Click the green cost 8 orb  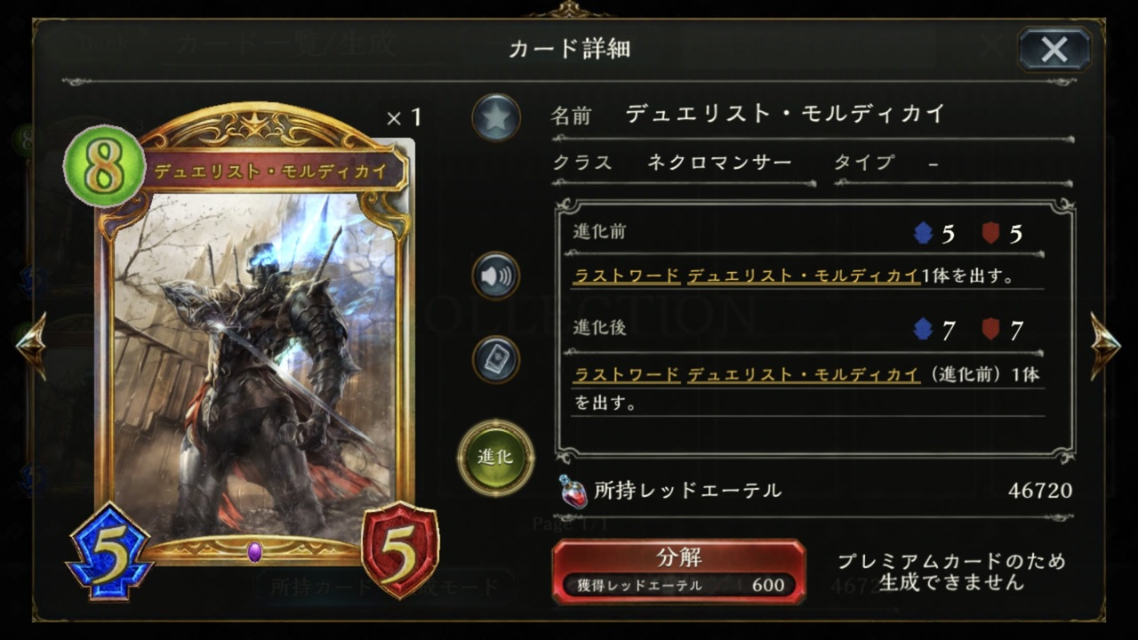[104, 166]
